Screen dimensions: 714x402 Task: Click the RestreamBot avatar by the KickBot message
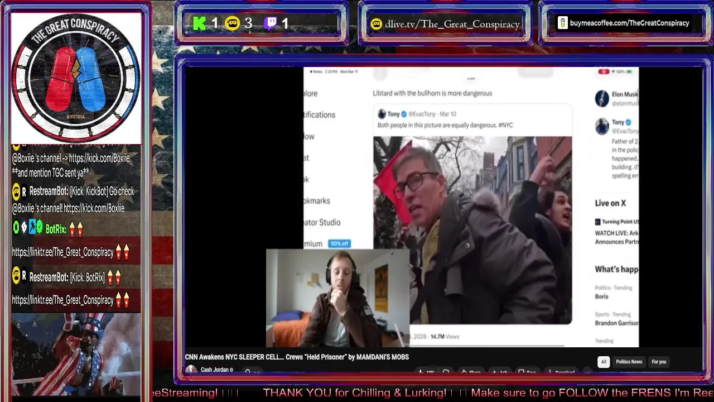click(17, 192)
